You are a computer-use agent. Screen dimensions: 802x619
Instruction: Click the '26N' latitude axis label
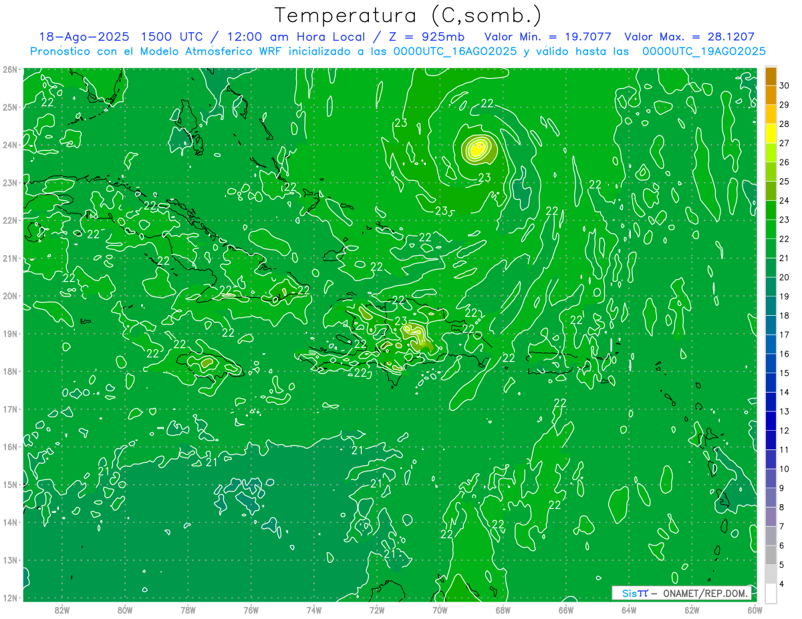click(x=10, y=69)
